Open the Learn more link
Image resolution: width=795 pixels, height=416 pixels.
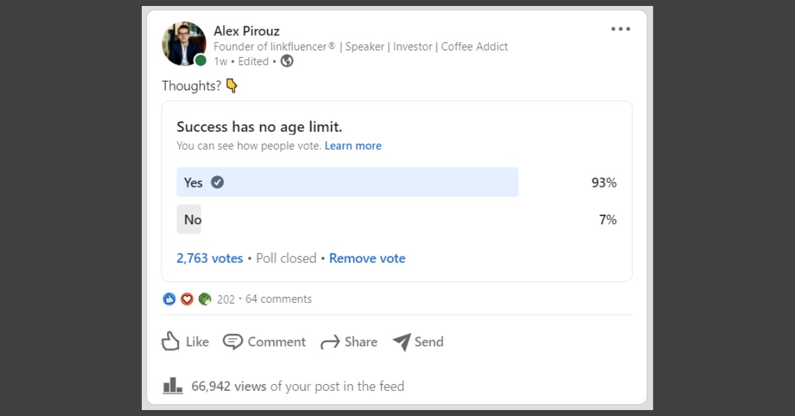coord(353,146)
